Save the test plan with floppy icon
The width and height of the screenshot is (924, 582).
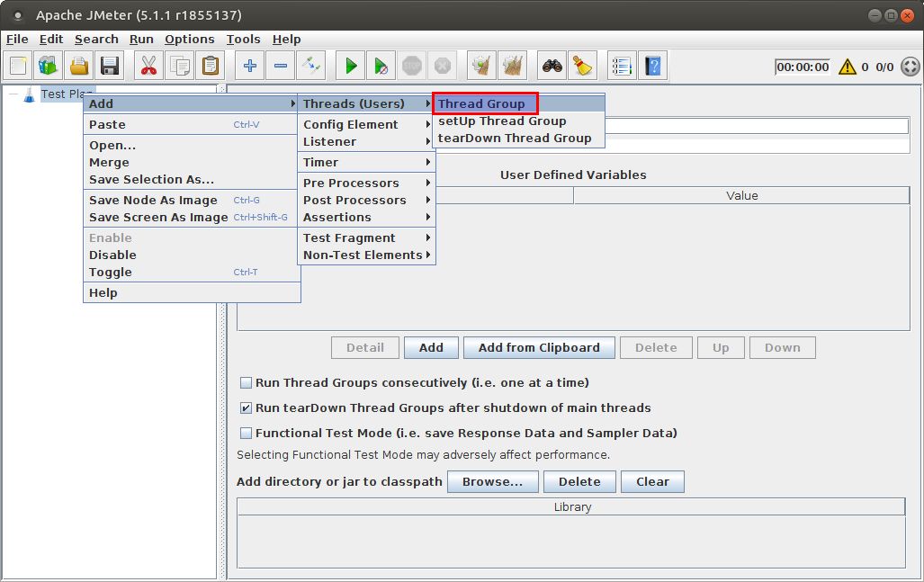[x=110, y=66]
